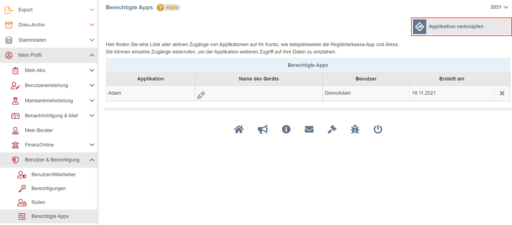Expand the Export menu chevron

coord(92,10)
